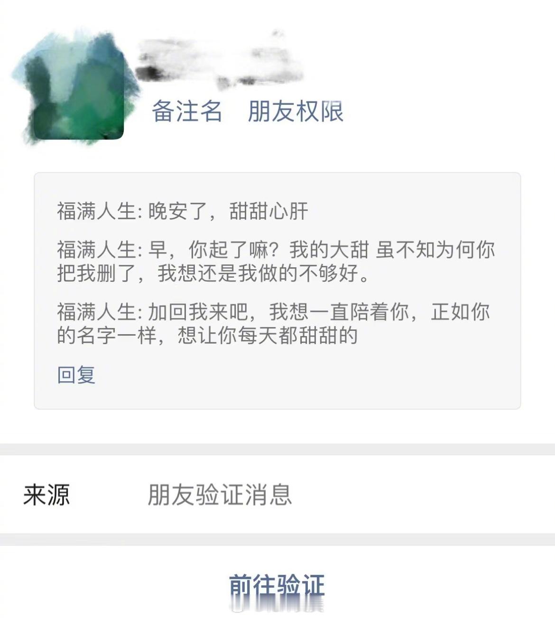Image resolution: width=555 pixels, height=618 pixels.
Task: Select the message starting 加回我来吧
Action: click(x=274, y=324)
